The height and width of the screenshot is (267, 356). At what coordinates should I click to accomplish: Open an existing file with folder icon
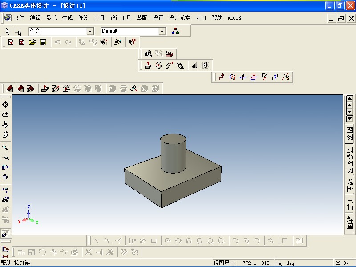click(x=32, y=42)
